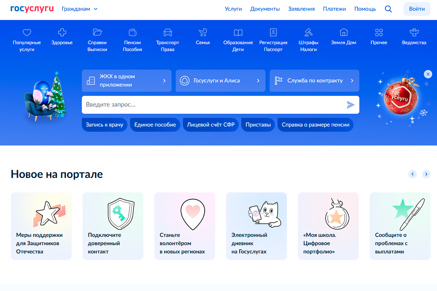Select Справка о размере пенсии chip
Image resolution: width=437 pixels, height=291 pixels.
tap(316, 125)
